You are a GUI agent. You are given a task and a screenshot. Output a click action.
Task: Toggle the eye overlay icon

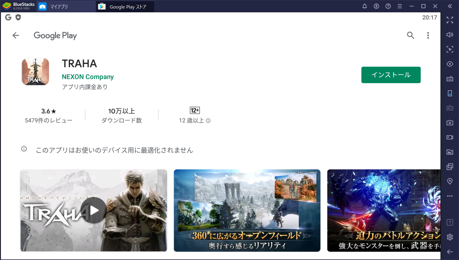click(x=450, y=64)
